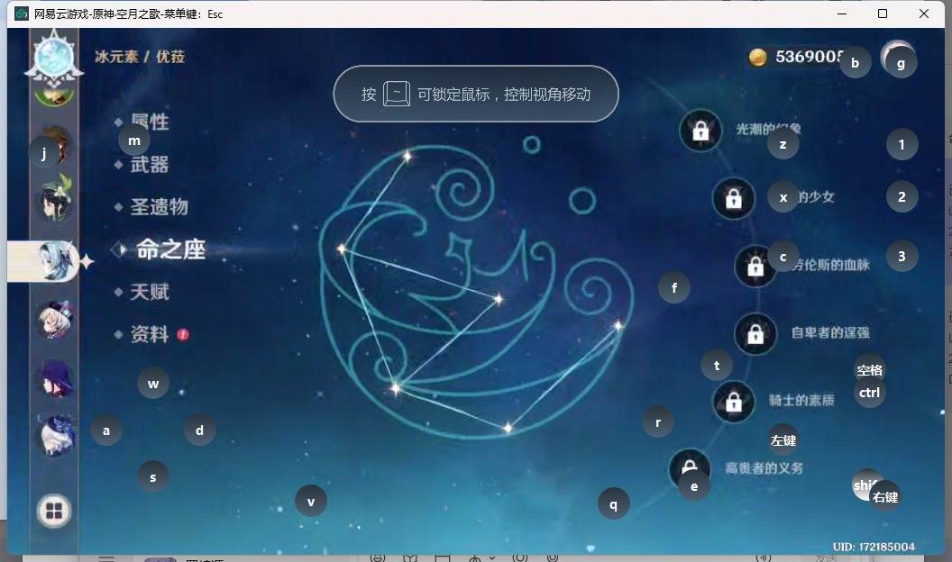Tap the virtual '3' key button
The height and width of the screenshot is (562, 952).
coord(902,256)
